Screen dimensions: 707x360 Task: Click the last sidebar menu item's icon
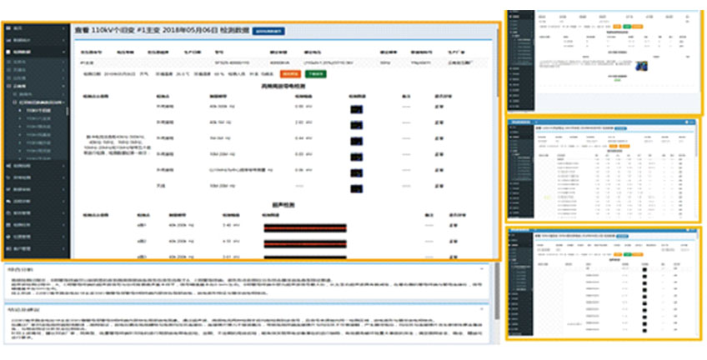(x=8, y=248)
